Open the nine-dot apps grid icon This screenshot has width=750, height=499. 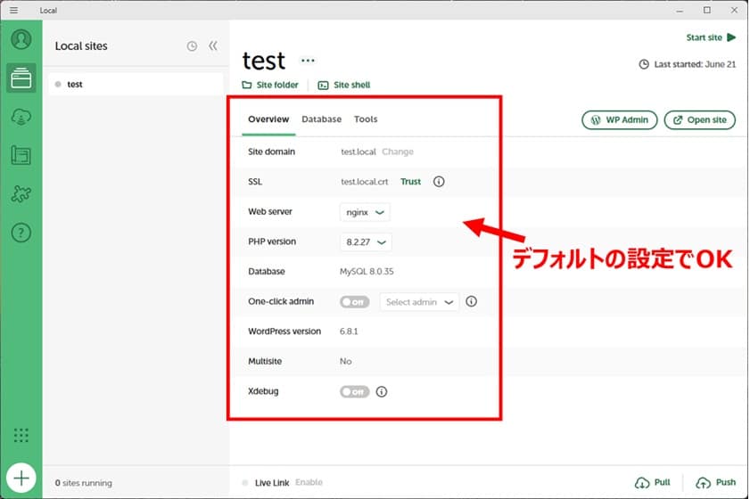[21, 435]
